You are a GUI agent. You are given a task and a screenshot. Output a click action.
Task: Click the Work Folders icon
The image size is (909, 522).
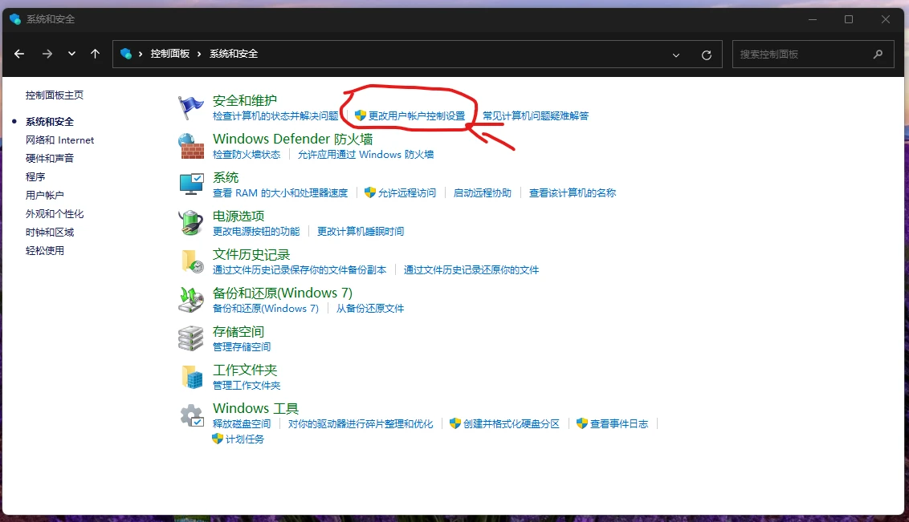tap(191, 376)
